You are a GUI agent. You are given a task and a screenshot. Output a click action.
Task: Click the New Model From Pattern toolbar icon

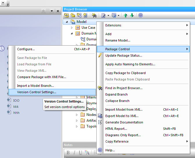[x=66, y=15]
